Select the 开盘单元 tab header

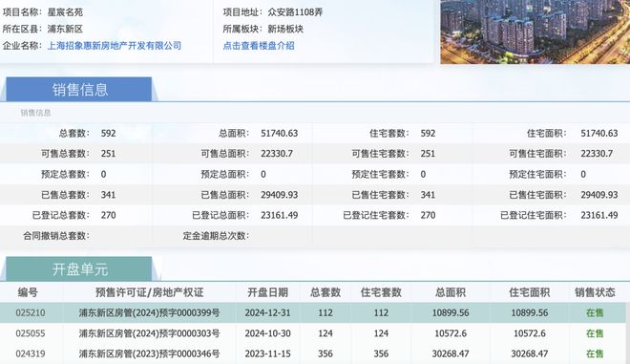click(79, 269)
